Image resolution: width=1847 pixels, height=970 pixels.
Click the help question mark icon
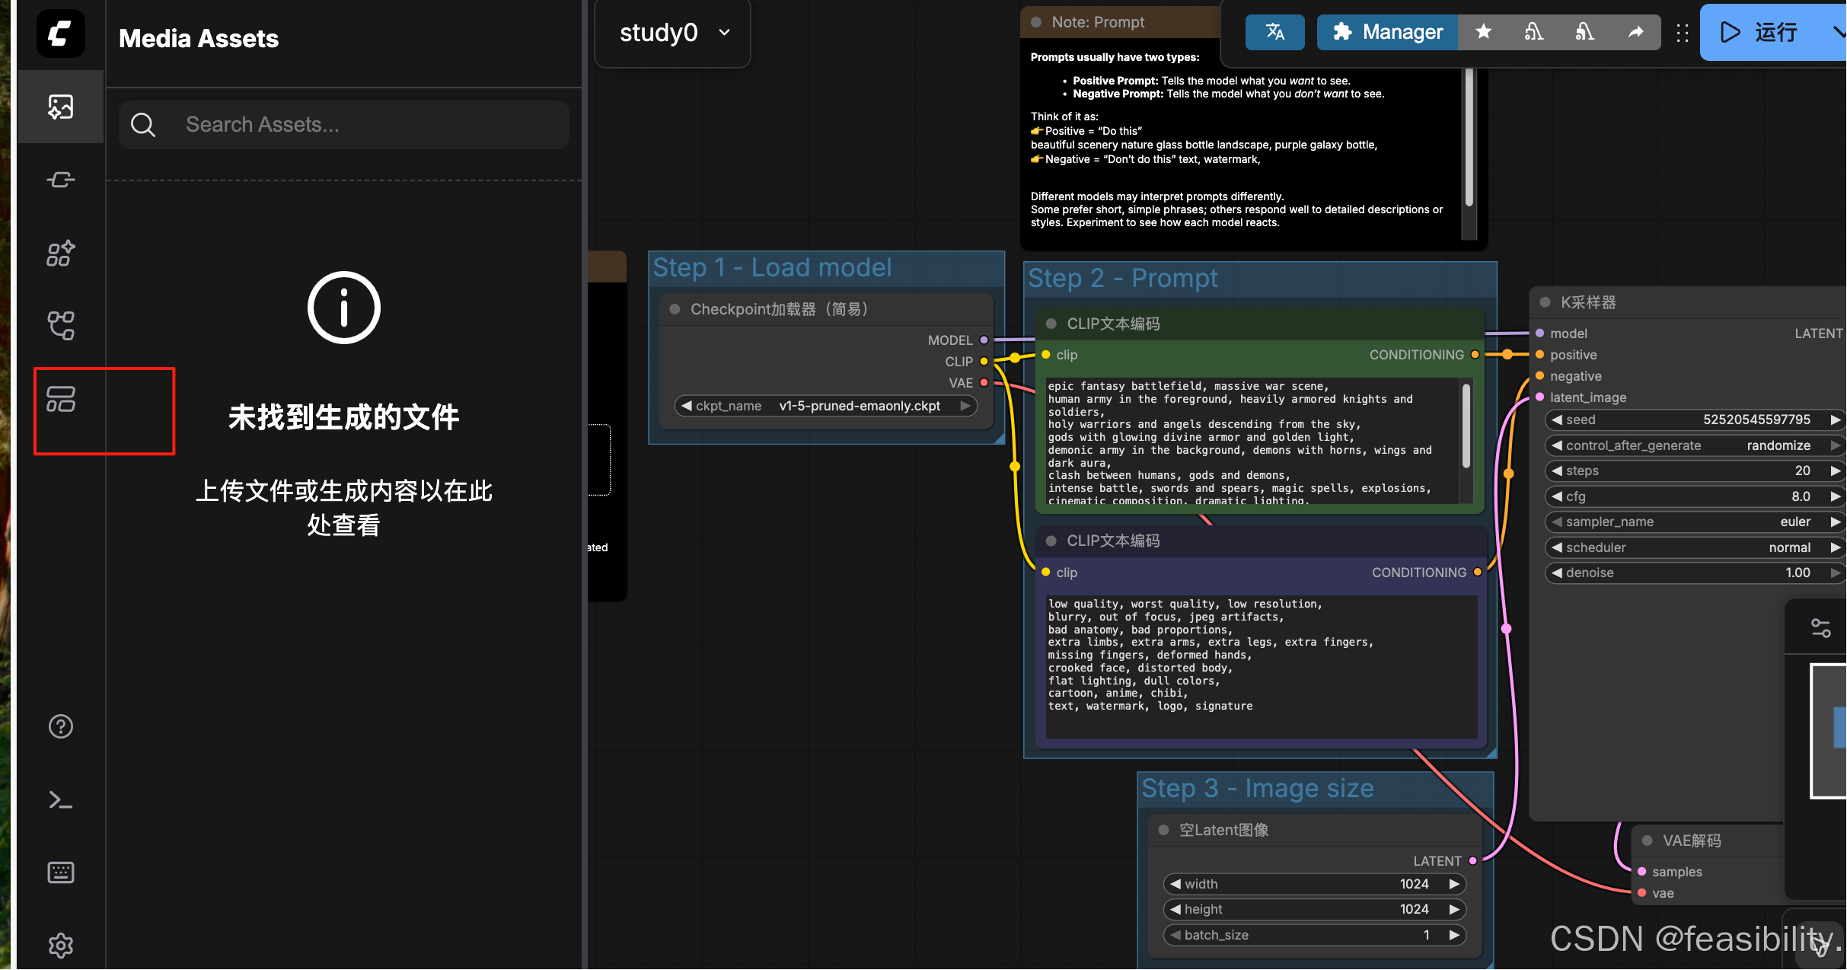(60, 726)
